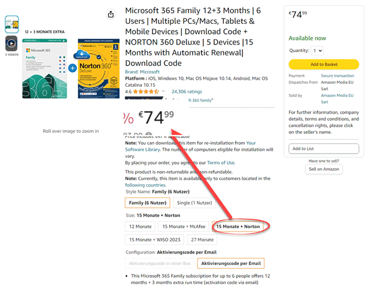The image size is (366, 287).
Task: Select the first product image thumbnail
Action: [12, 23]
